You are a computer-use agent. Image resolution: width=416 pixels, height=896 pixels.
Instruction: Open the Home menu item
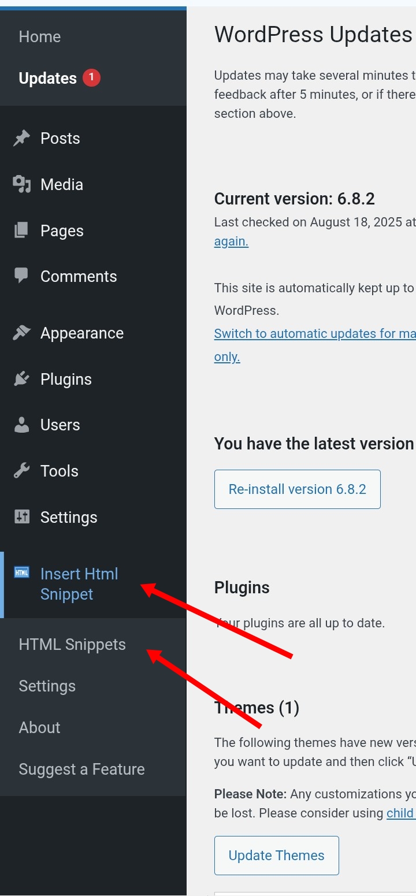[39, 36]
